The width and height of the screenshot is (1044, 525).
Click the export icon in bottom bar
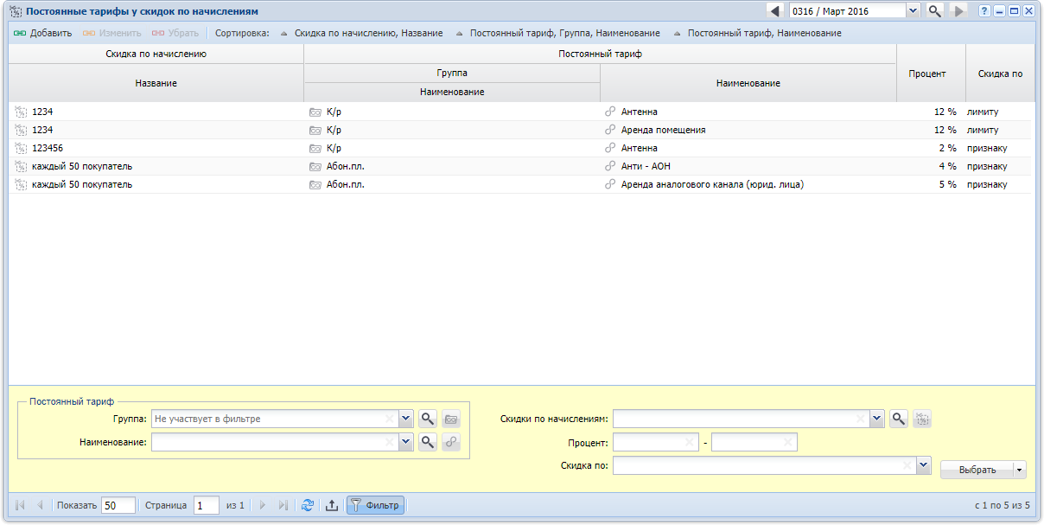[331, 505]
